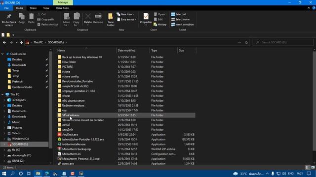
Task: Click This PC in address breadcrumb
Action: [38, 42]
